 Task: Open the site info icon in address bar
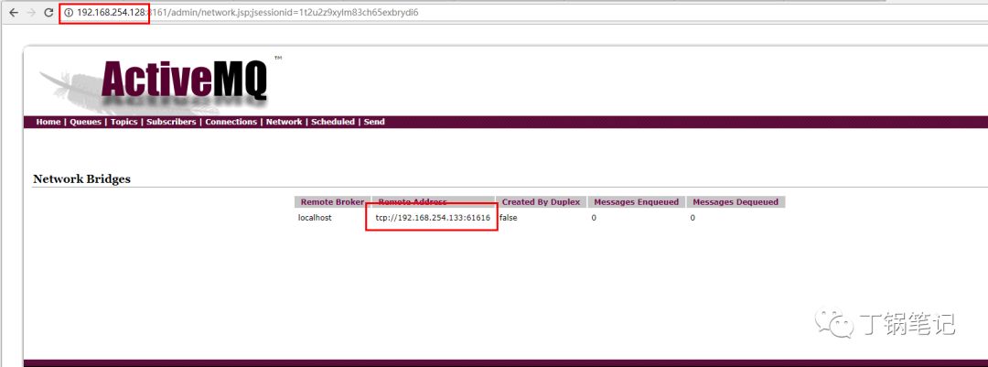click(69, 13)
